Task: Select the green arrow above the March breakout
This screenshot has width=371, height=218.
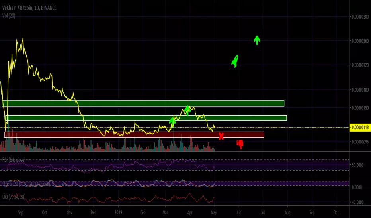Action: tap(172, 122)
